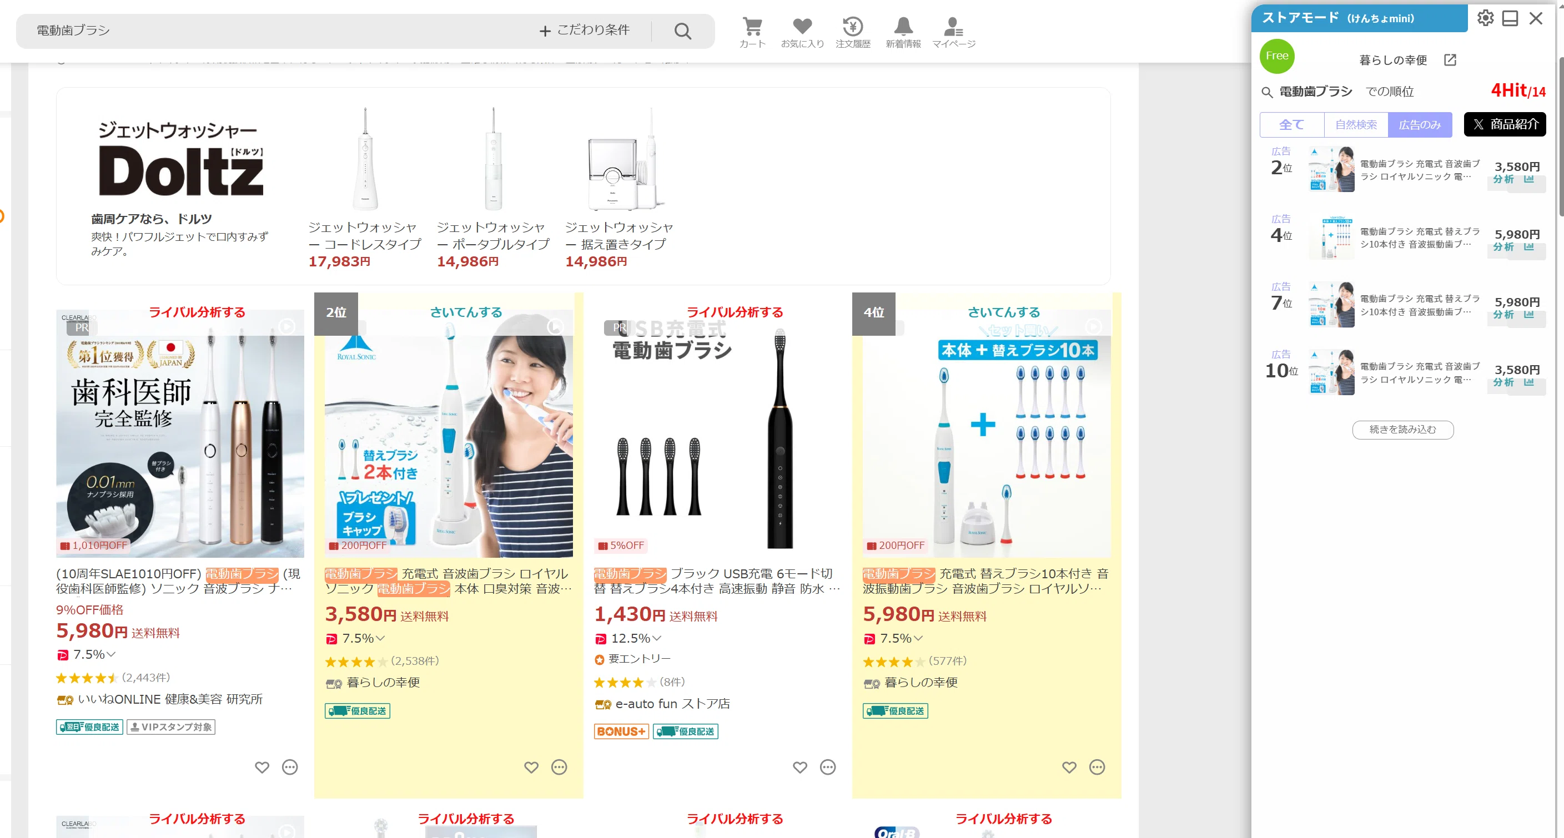Click the 200円OFF coupon on 2位 product

coord(357,546)
